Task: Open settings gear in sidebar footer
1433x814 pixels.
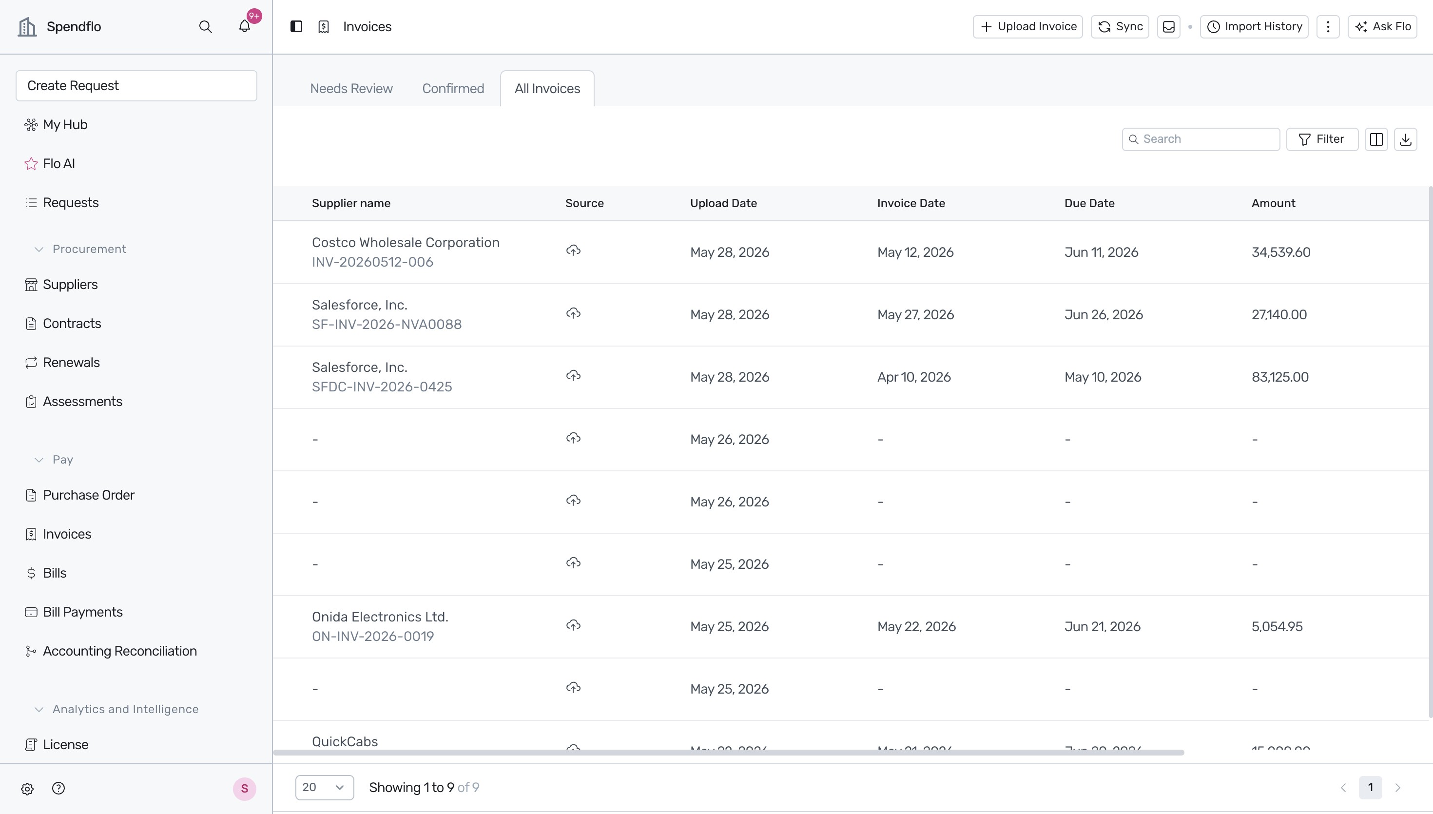Action: click(x=27, y=789)
